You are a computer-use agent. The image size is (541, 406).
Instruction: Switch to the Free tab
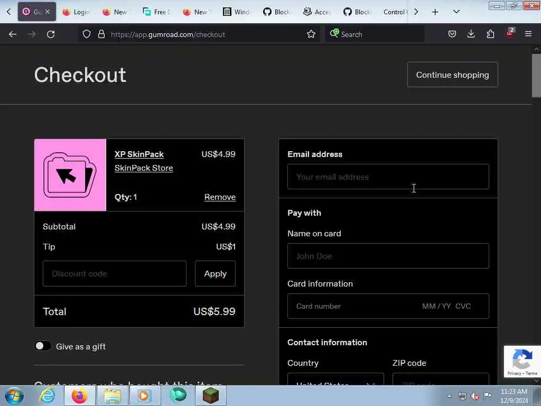pos(156,12)
